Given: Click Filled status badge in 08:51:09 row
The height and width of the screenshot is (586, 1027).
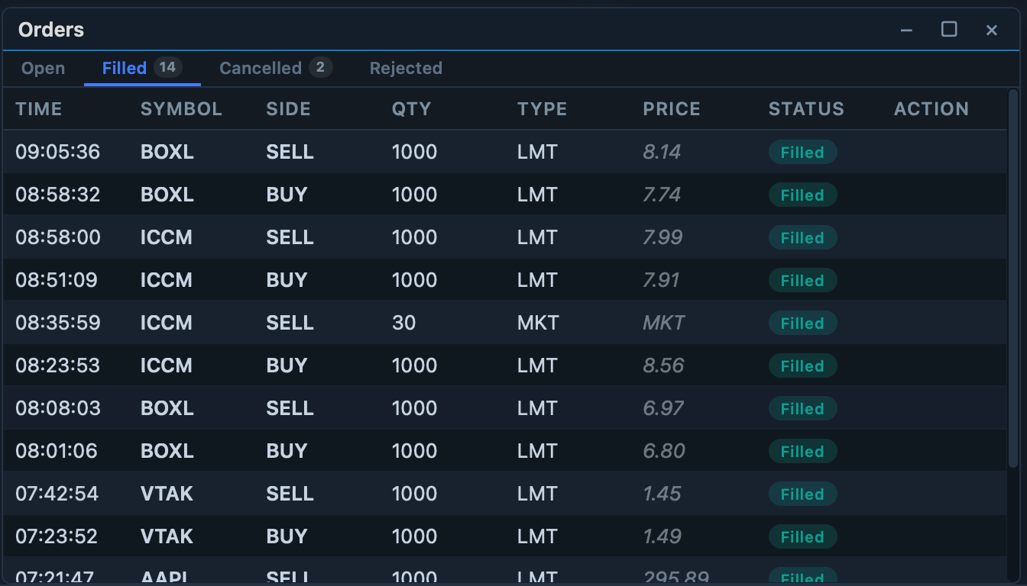Looking at the screenshot, I should point(802,280).
